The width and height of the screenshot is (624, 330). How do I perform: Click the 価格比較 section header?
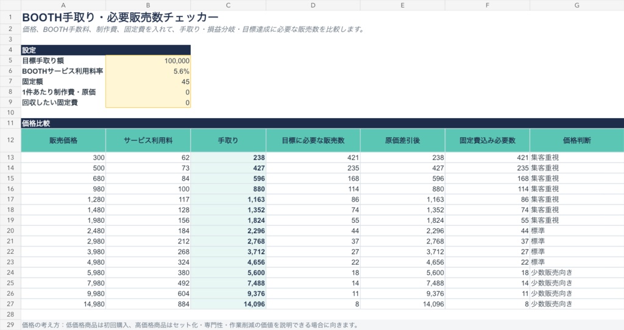click(322, 123)
